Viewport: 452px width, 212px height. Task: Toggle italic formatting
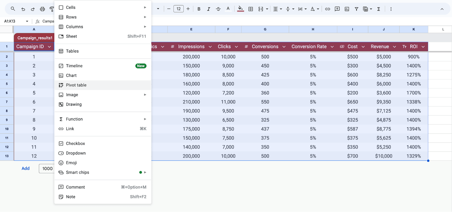tap(208, 9)
